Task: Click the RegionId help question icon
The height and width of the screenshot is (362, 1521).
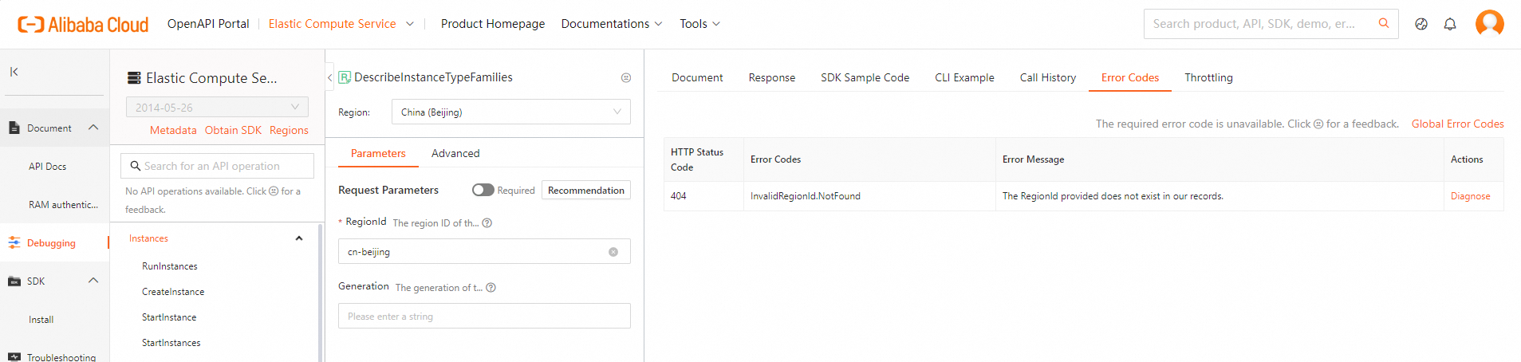Action: pos(487,223)
